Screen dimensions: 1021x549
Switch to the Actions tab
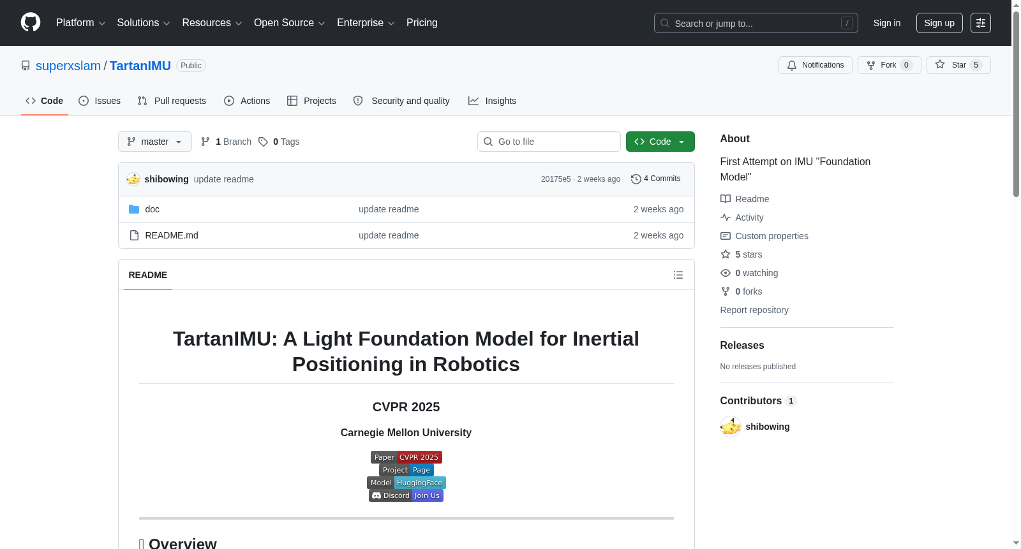click(247, 101)
